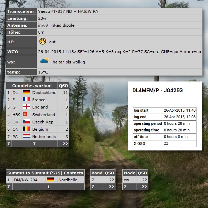208x208 pixels.
Task: Click the Summit to Summit (S2S) Contacts header
Action: (x=45, y=173)
